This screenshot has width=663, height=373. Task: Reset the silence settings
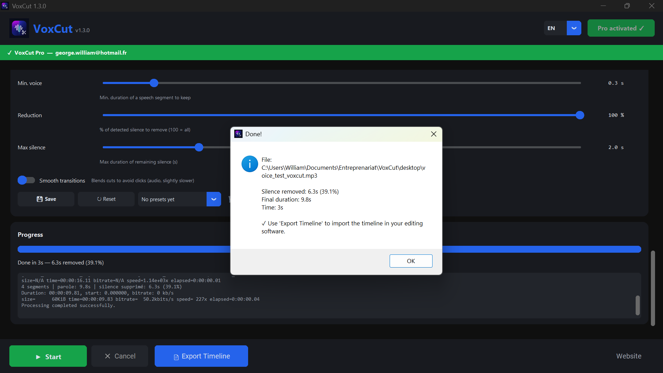[106, 199]
